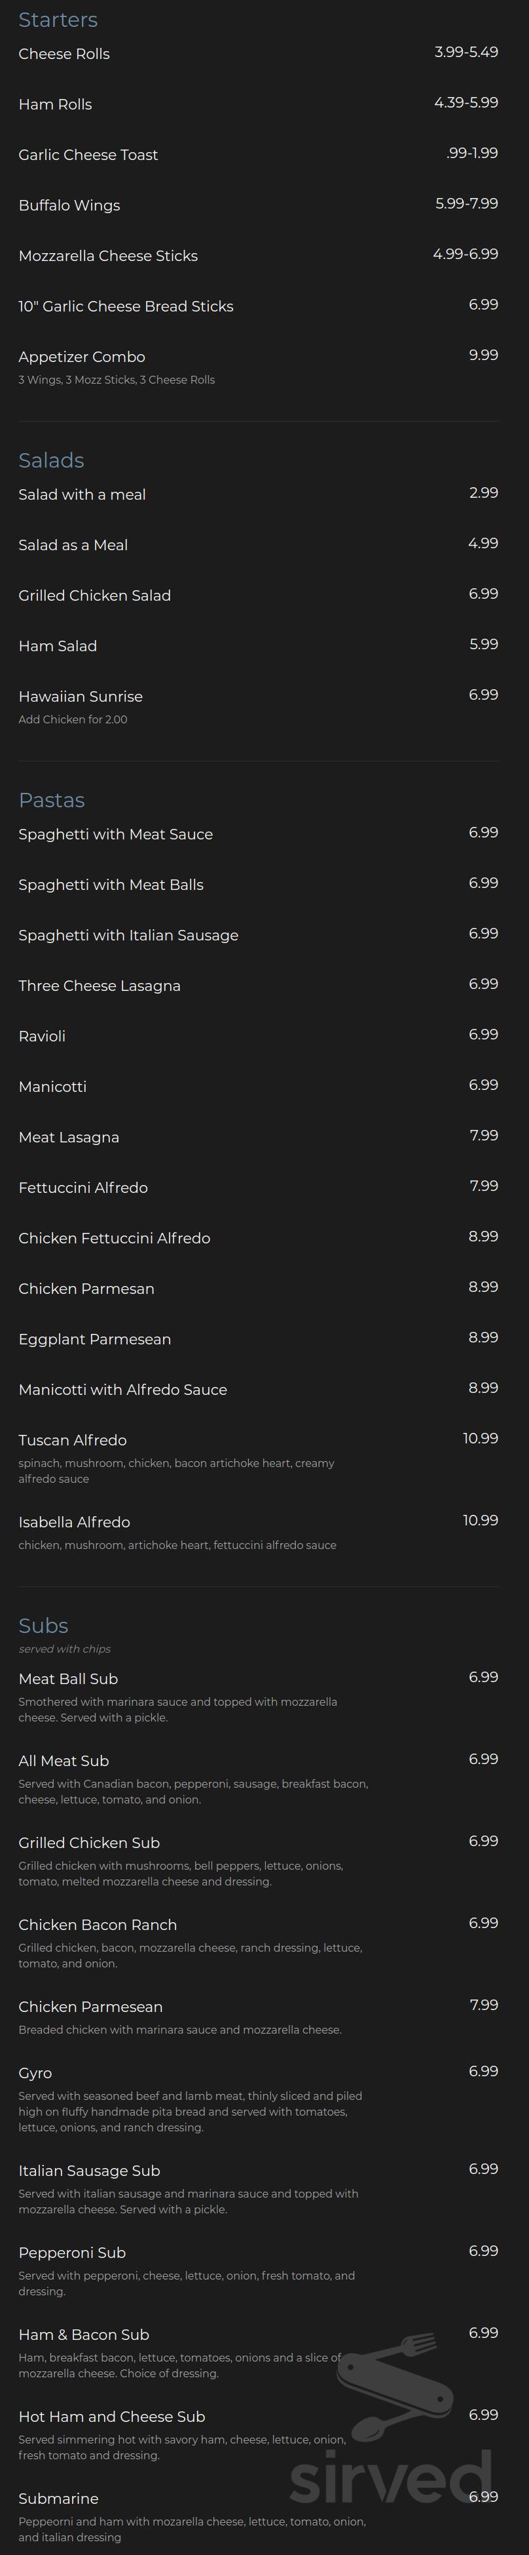
Task: Select Isabella Alfredo pasta
Action: click(x=74, y=1523)
